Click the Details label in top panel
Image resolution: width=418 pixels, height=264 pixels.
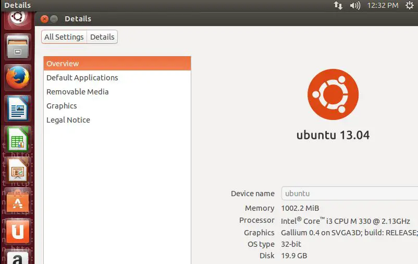click(x=17, y=5)
